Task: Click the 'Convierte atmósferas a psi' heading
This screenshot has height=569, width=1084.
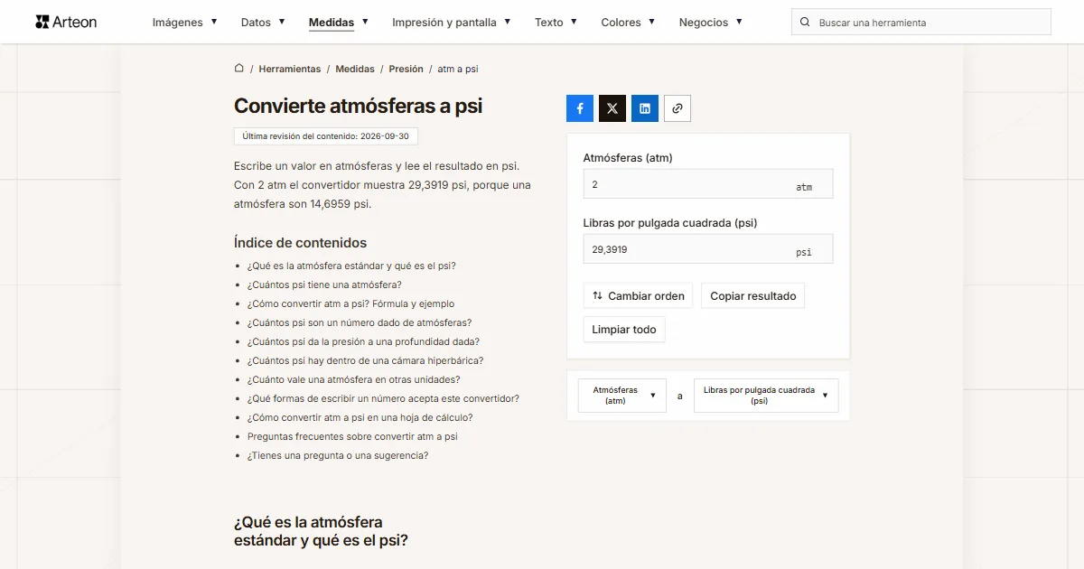Action: coord(359,106)
